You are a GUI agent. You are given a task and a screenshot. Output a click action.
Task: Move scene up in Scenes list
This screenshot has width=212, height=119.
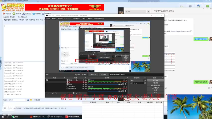click(x=53, y=93)
